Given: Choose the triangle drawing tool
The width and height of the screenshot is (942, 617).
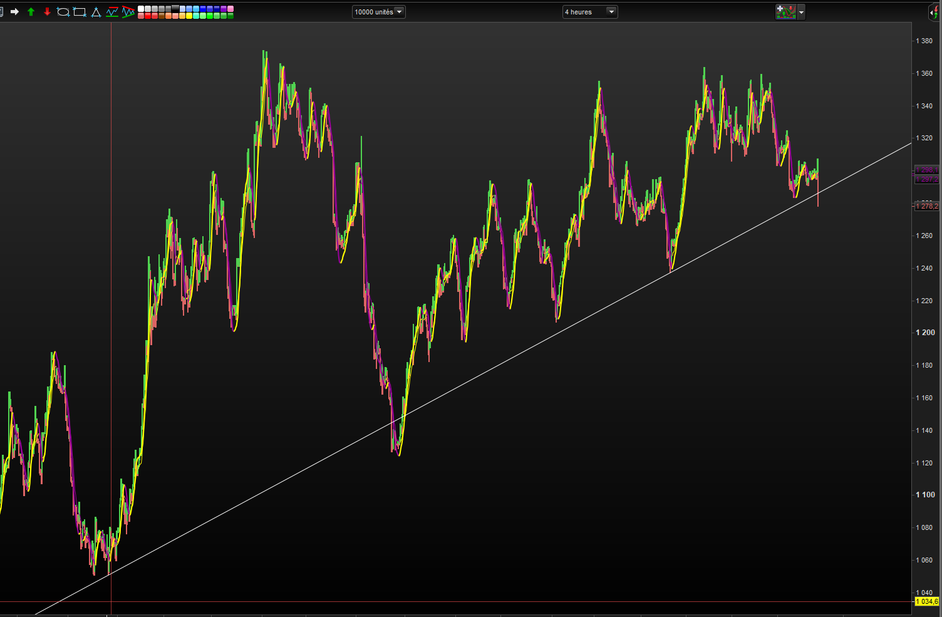Looking at the screenshot, I should [x=96, y=12].
